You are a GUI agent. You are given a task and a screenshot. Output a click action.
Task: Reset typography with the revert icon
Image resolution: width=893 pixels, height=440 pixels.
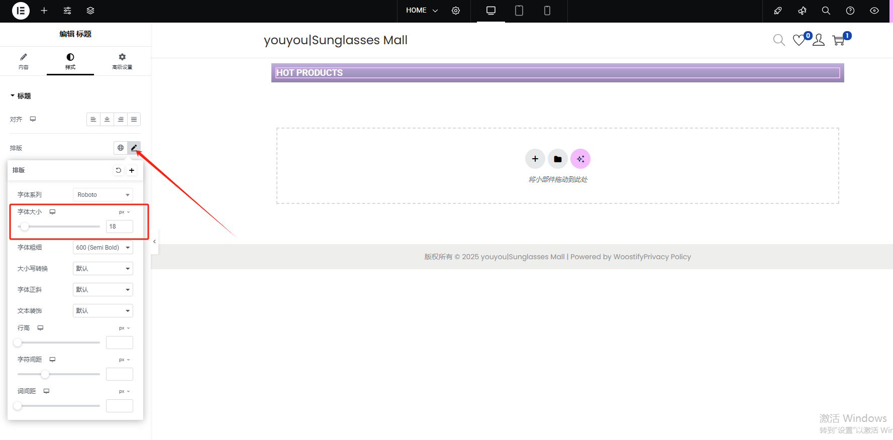click(119, 170)
